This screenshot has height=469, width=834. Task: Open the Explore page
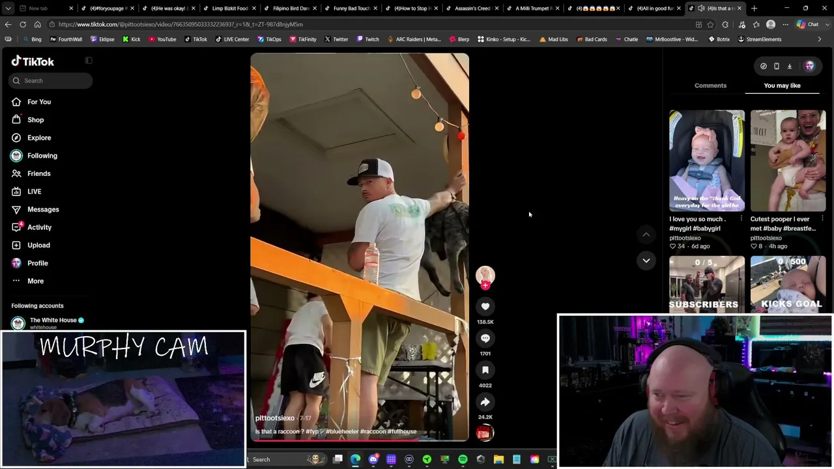pyautogui.click(x=39, y=137)
